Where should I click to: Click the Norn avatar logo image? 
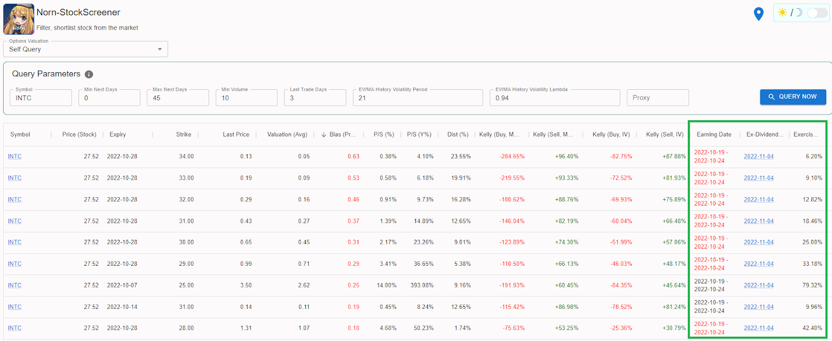(x=19, y=19)
